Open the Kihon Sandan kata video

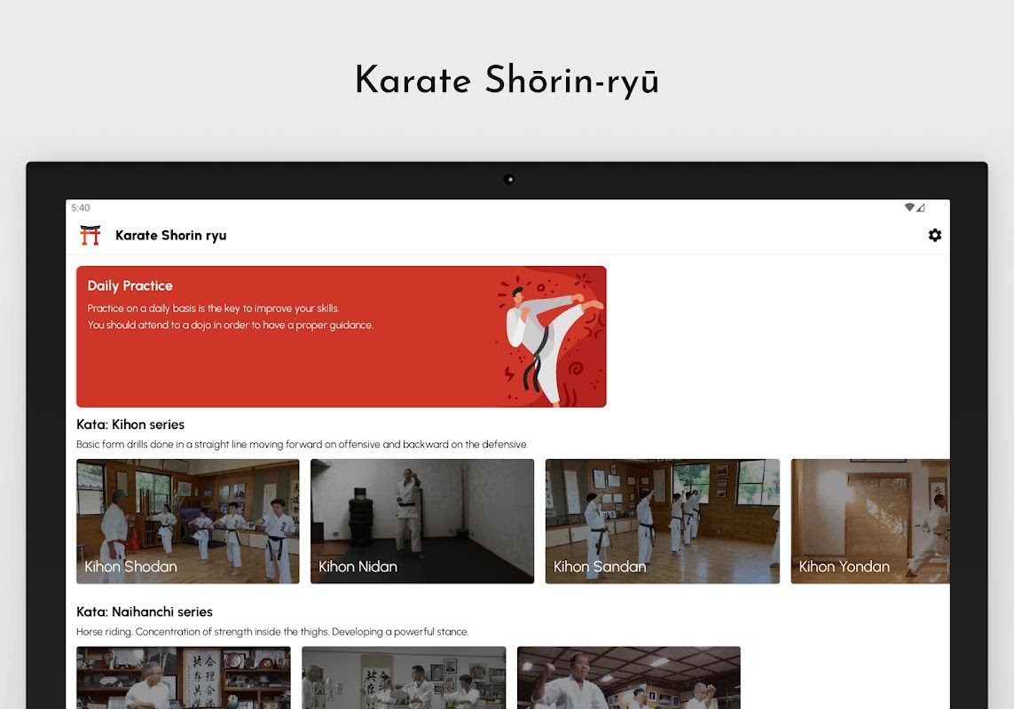(x=662, y=522)
